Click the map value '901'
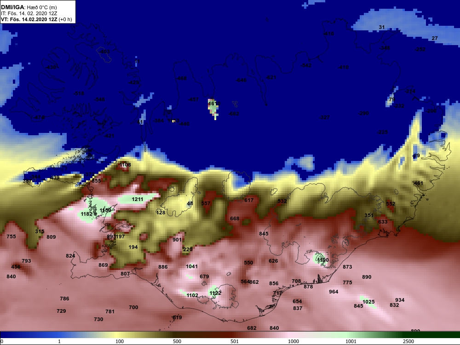The width and height of the screenshot is (460, 345). (x=177, y=239)
